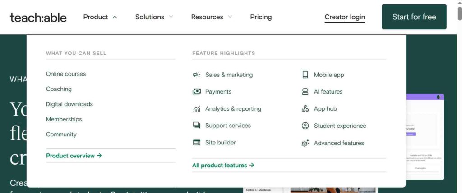Click the Sales & marketing megaphone icon
Viewport: 462px width, 193px height.
[x=197, y=75]
